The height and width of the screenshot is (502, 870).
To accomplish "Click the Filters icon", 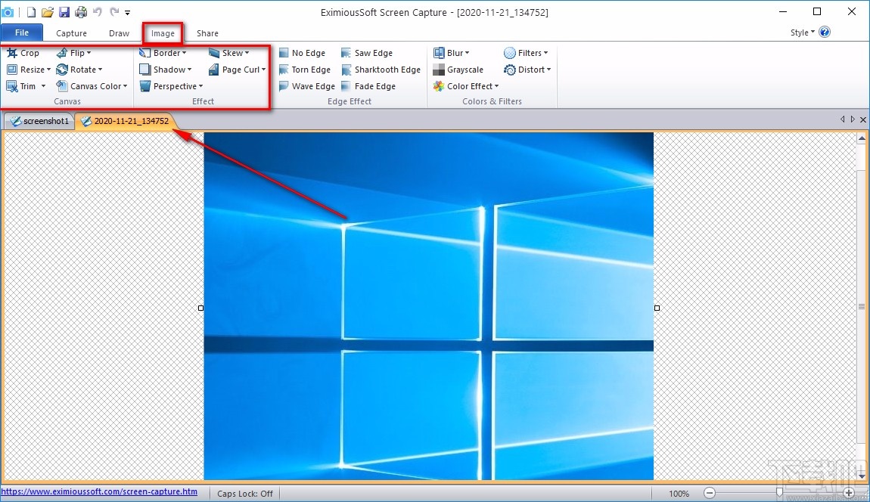I will (509, 53).
